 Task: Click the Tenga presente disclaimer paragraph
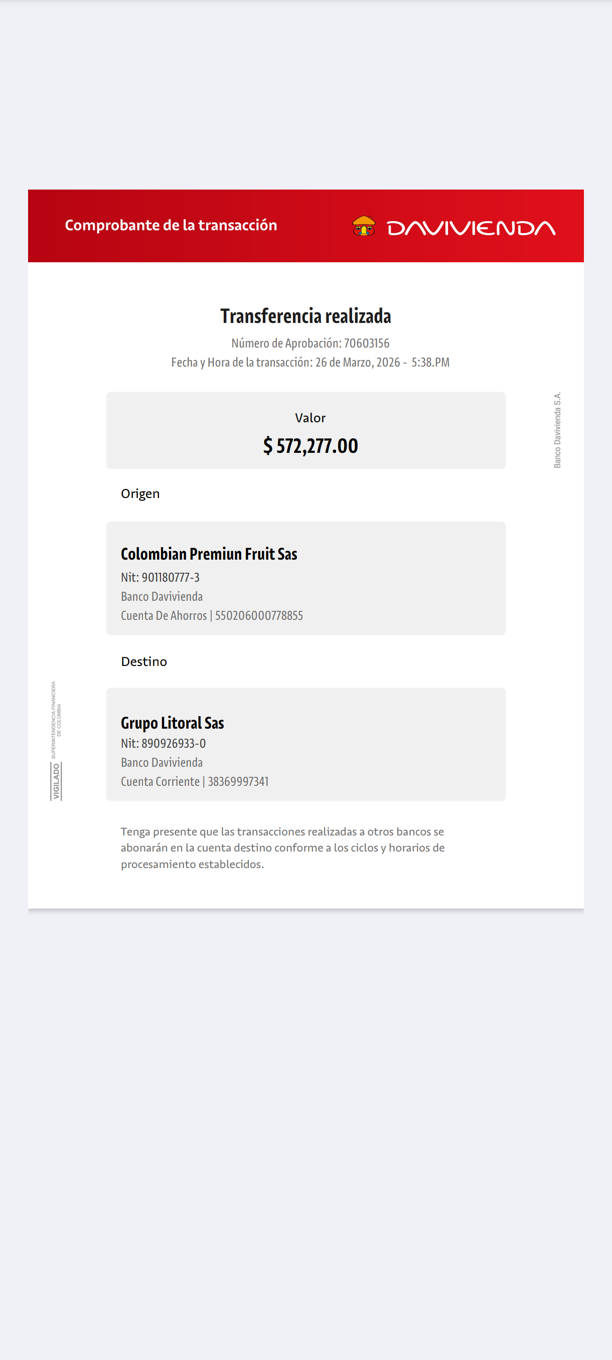pyautogui.click(x=282, y=847)
